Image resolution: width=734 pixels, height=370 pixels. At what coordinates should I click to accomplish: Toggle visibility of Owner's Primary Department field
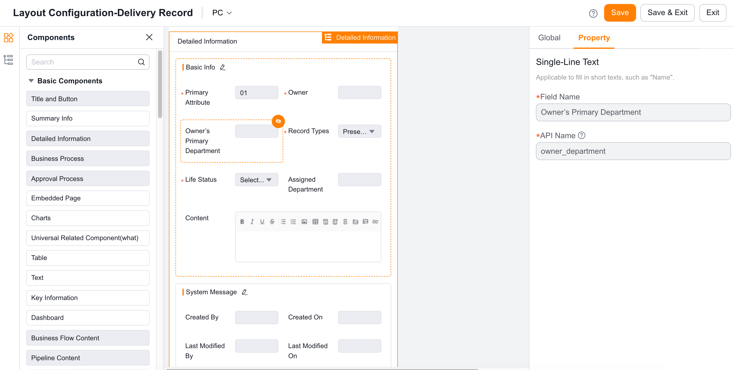click(x=278, y=121)
